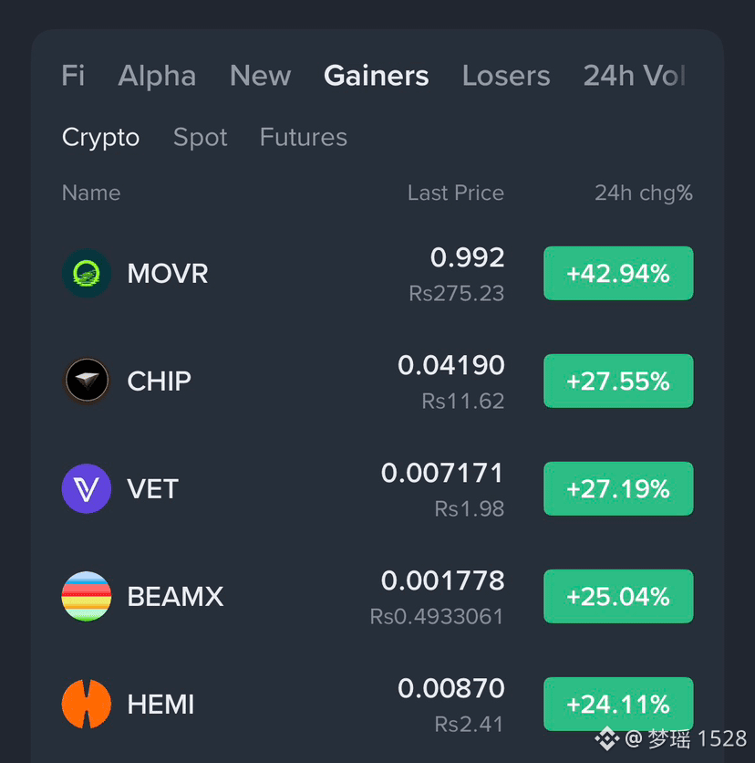Open the MOVR coin icon
Viewport: 755px width, 763px height.
[87, 273]
